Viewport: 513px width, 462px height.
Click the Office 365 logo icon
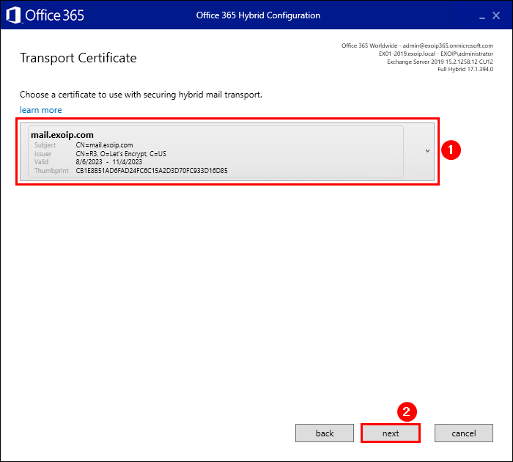pos(14,15)
